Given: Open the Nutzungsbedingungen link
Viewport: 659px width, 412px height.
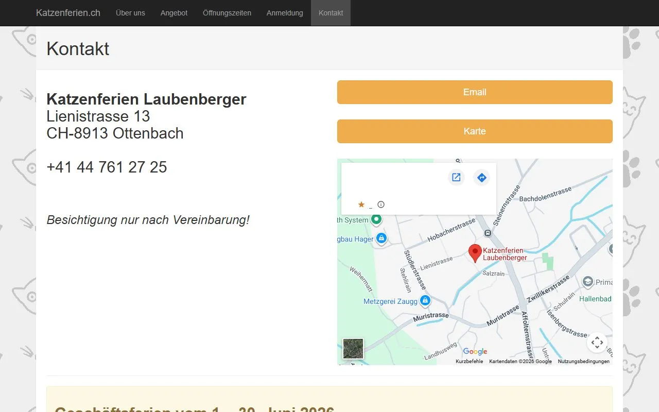Looking at the screenshot, I should click(x=583, y=361).
